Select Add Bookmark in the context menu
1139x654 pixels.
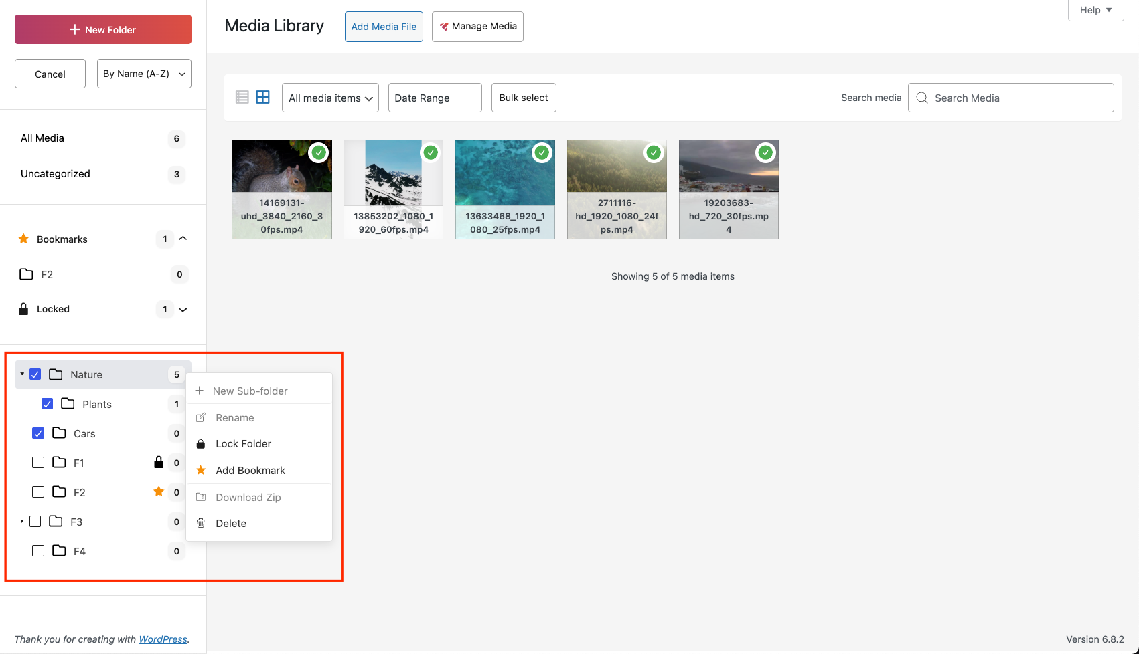click(x=250, y=470)
